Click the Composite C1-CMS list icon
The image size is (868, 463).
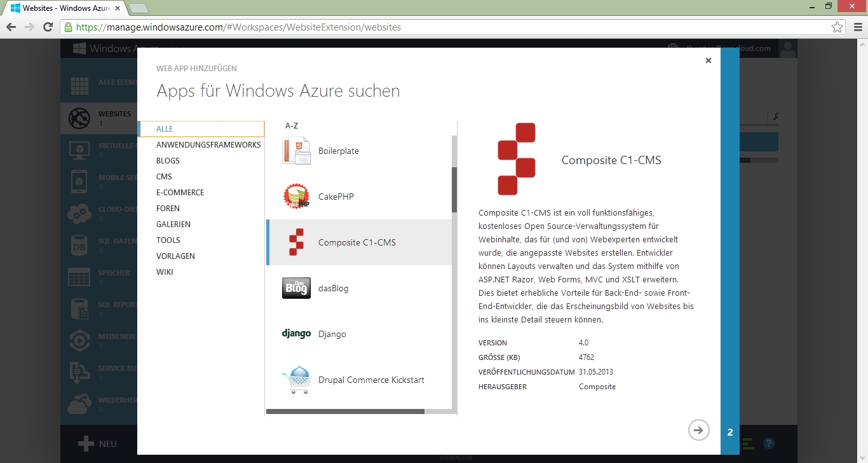(296, 242)
